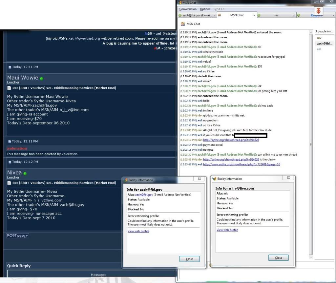Click the Pidgin icon in zach@fbi.gov dialog title
The height and width of the screenshot is (283, 336).
click(x=126, y=180)
